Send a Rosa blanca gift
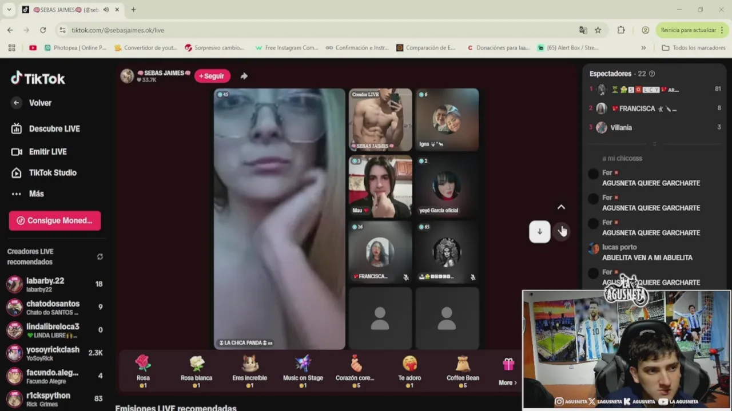Image resolution: width=732 pixels, height=411 pixels. 196,371
